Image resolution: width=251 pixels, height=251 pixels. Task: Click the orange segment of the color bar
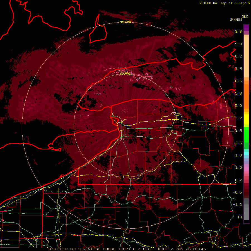pos(246,95)
